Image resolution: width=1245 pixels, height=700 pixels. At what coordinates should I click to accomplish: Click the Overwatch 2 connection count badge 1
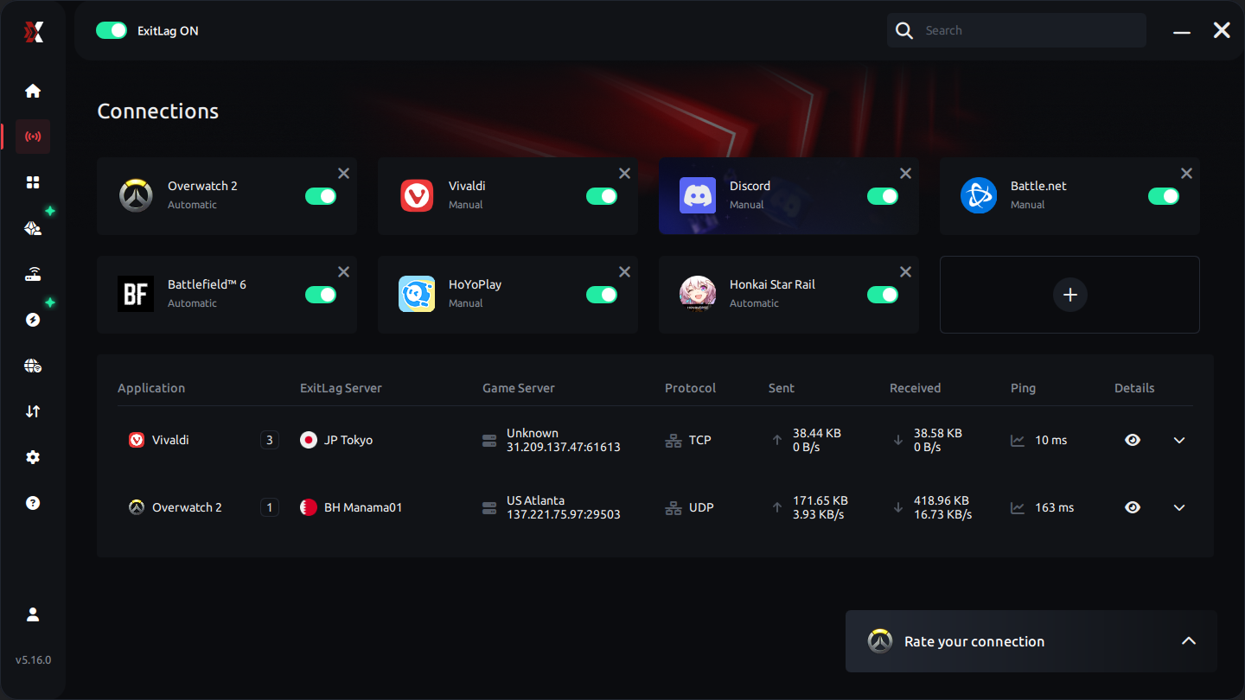tap(270, 507)
